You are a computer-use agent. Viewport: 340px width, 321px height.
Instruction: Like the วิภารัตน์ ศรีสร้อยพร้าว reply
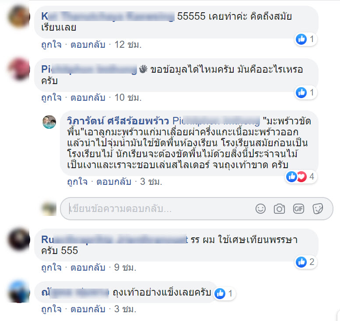(77, 182)
